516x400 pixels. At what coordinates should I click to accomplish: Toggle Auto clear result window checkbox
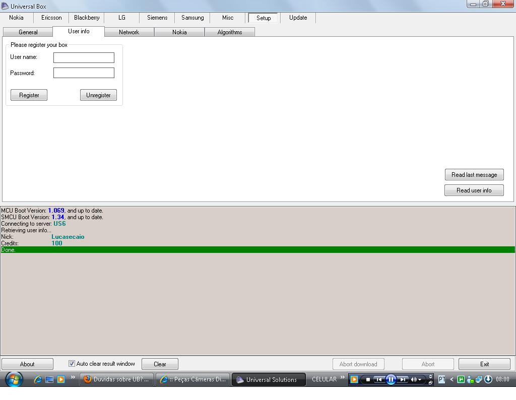[x=72, y=364]
